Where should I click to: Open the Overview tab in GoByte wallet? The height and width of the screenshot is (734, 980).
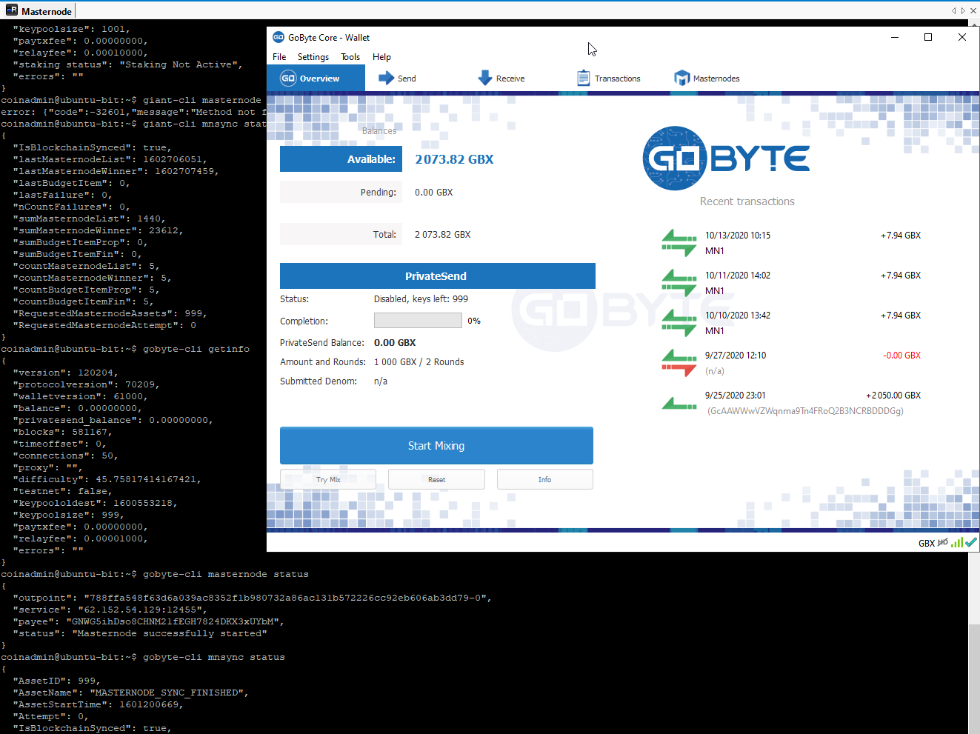pyautogui.click(x=316, y=78)
